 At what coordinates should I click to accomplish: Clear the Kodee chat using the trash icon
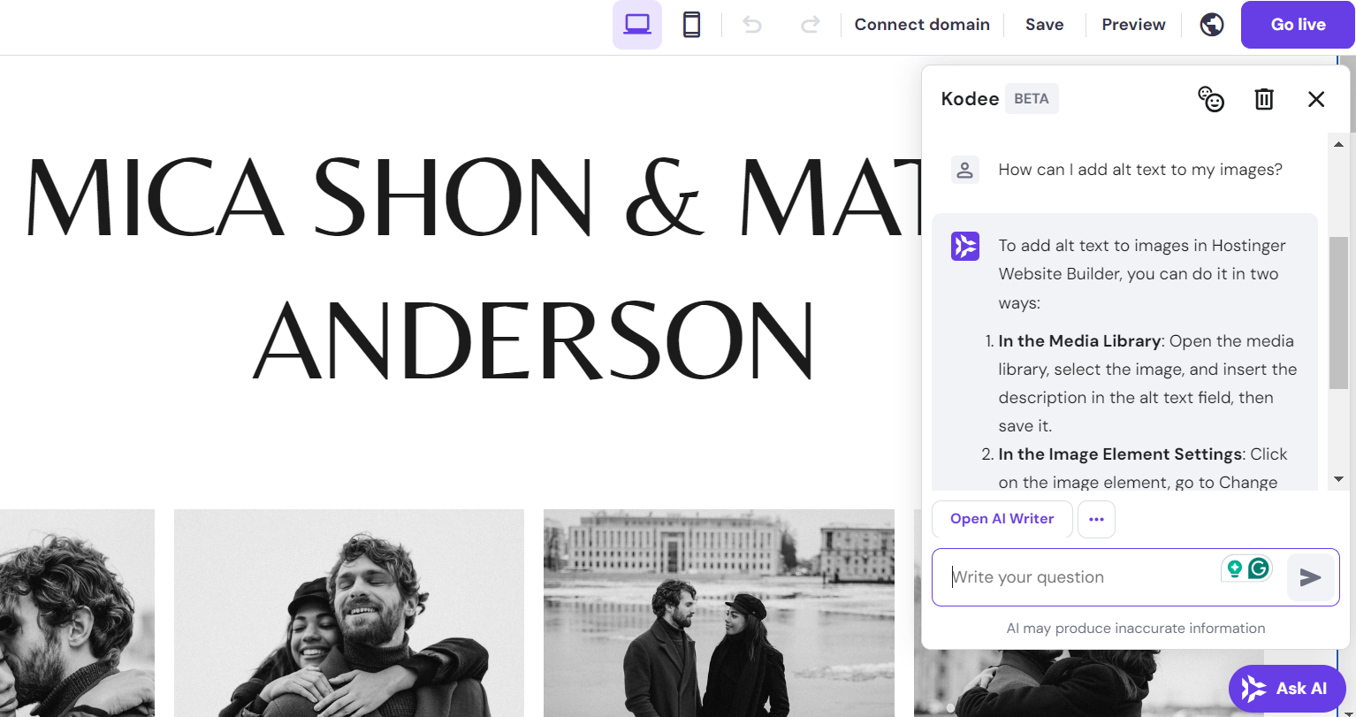[x=1263, y=99]
